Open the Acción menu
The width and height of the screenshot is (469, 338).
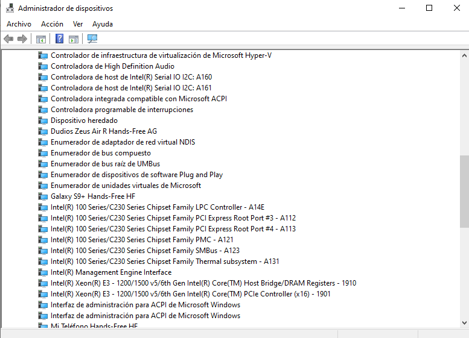[52, 24]
